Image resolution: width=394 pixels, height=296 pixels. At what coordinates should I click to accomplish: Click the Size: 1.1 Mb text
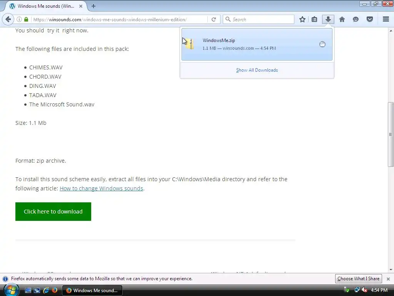(31, 123)
